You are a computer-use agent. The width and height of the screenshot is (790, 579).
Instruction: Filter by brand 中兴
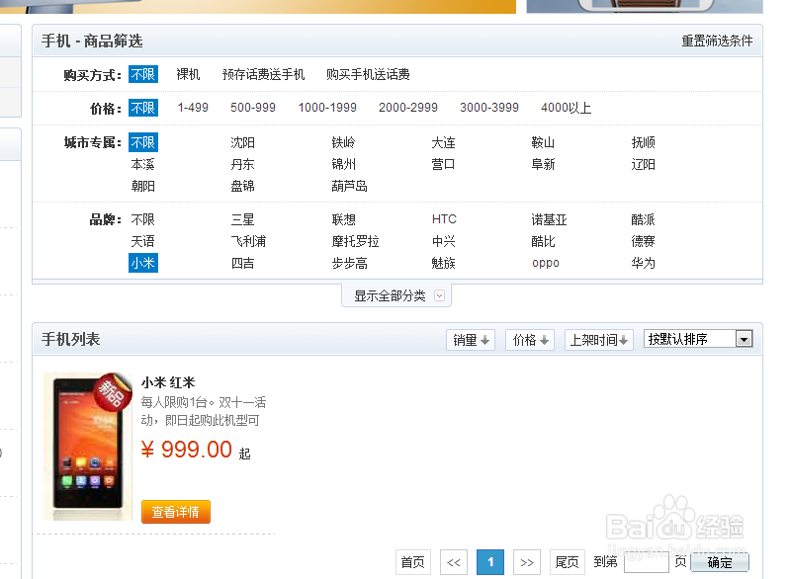(x=443, y=241)
